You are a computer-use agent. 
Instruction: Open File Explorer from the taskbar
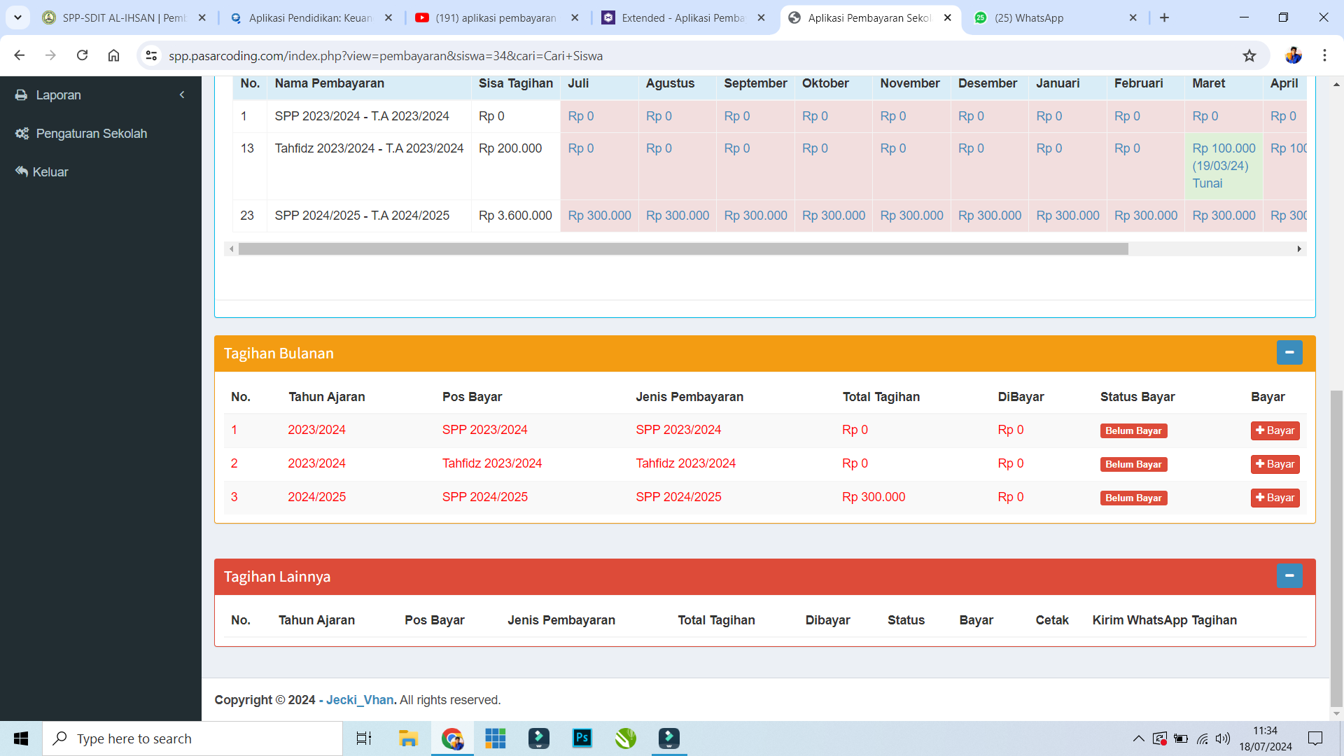point(408,738)
